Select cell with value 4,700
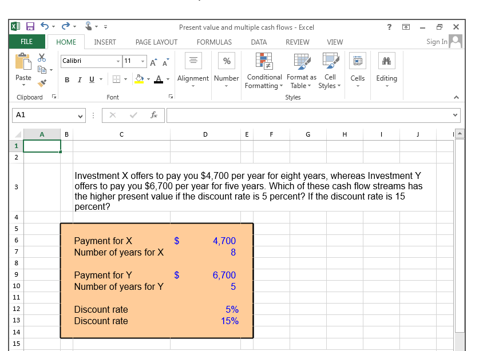This screenshot has width=479, height=351. click(x=205, y=241)
